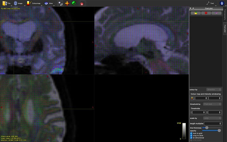Screen dimensions: 227x142
Task: Expand the File menu dropdown arrow
Action: point(12,5)
